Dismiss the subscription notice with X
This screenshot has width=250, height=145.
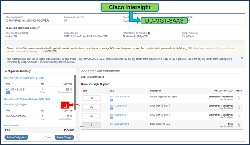tap(242, 58)
